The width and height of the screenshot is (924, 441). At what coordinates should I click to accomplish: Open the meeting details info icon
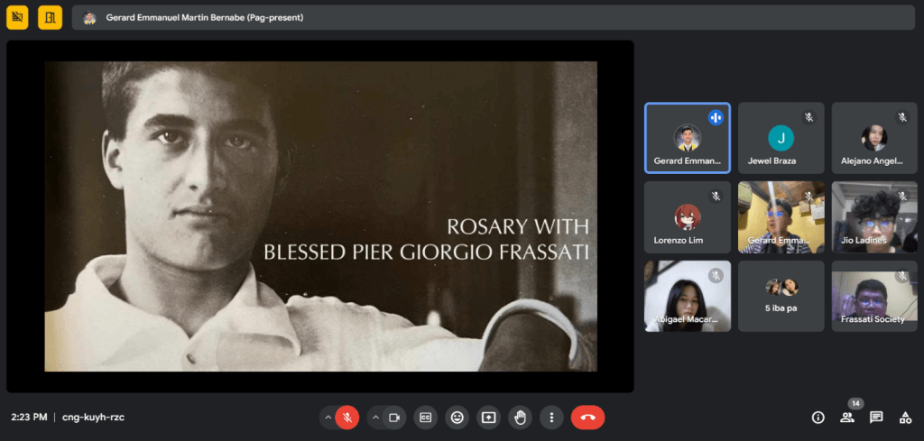818,418
